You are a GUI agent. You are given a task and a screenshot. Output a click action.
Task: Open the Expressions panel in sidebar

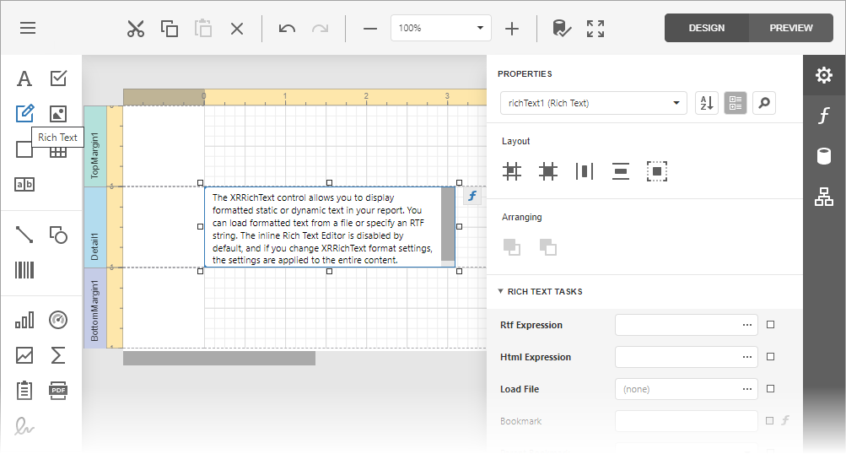coord(824,116)
